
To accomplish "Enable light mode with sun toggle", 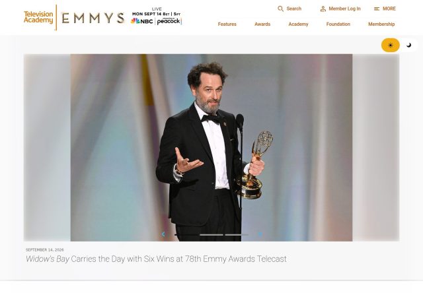I will (x=391, y=46).
